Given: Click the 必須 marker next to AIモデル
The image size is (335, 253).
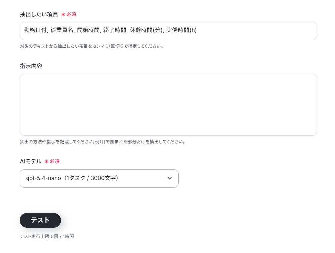Looking at the screenshot, I should pyautogui.click(x=54, y=161).
